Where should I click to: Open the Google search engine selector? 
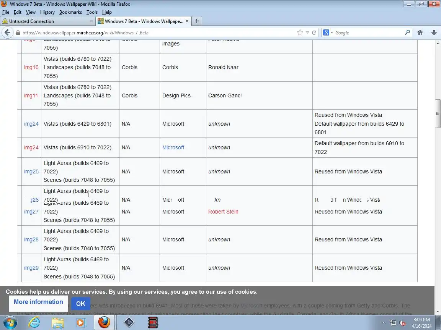tap(328, 32)
